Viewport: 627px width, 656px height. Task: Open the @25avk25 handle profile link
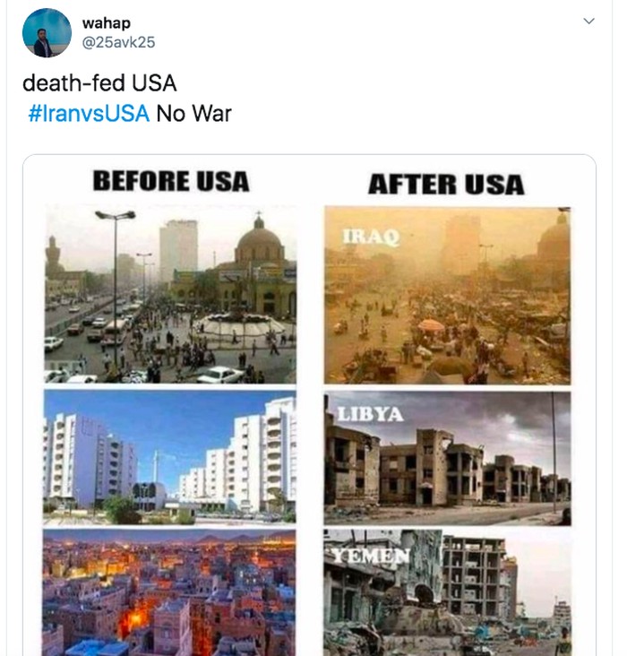[118, 42]
